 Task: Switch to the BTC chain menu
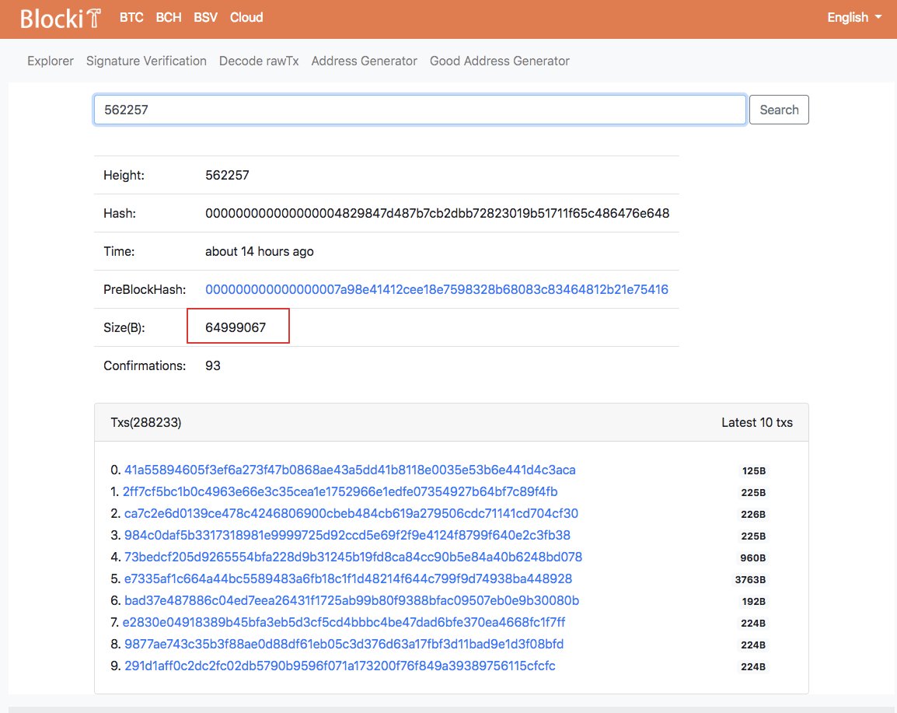click(131, 17)
